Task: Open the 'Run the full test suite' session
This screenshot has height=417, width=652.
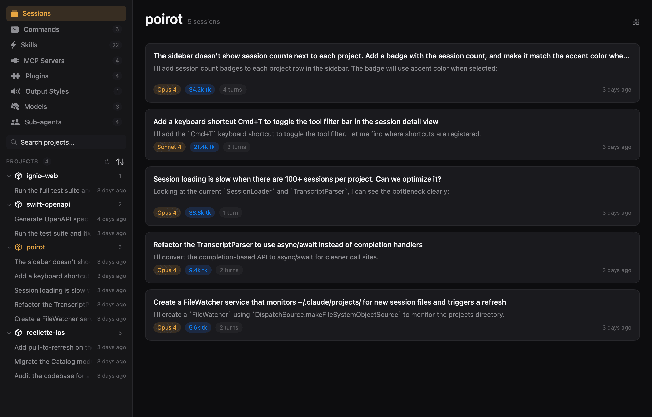Action: click(51, 190)
